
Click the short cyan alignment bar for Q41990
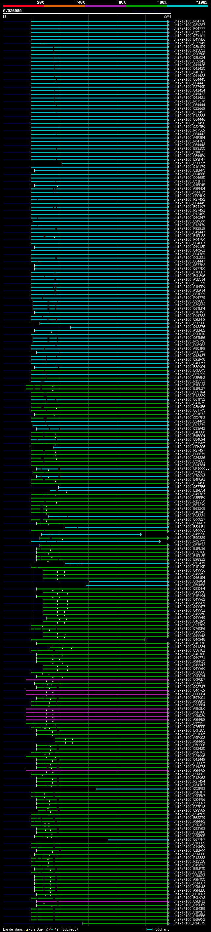92,534
